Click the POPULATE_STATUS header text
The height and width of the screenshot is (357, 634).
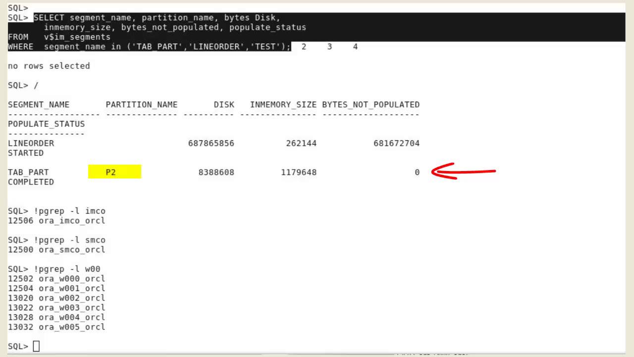pos(46,124)
